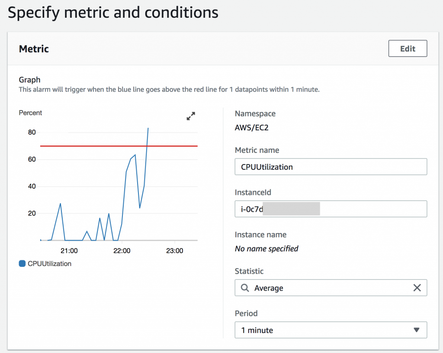Click the Edit button in the Metric panel
This screenshot has width=443, height=353.
(x=407, y=48)
